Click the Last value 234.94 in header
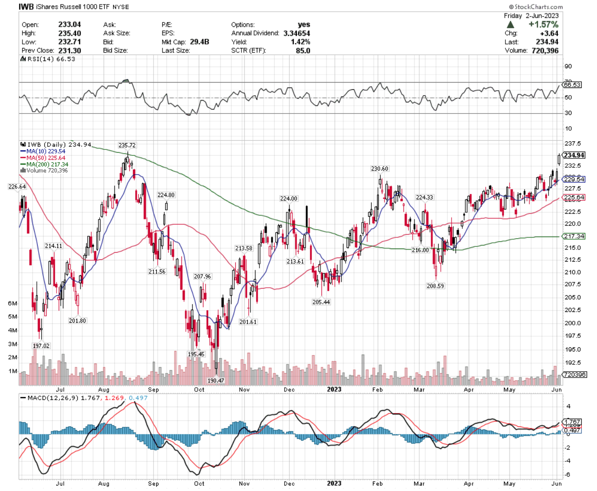This screenshot has width=597, height=491. pyautogui.click(x=547, y=42)
